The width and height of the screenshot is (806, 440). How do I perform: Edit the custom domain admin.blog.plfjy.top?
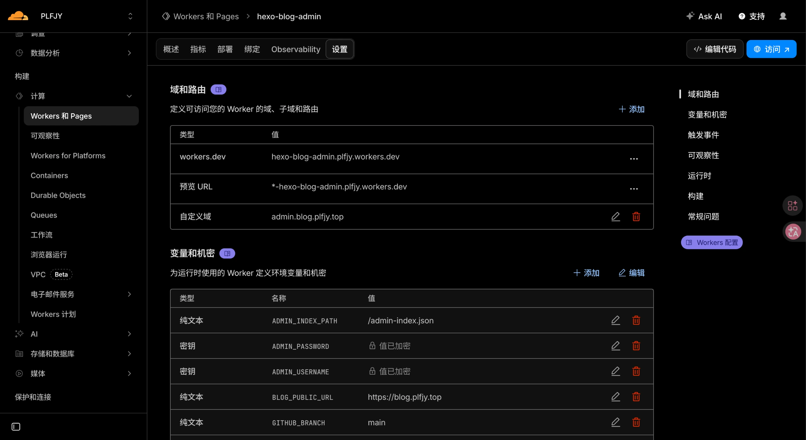616,216
